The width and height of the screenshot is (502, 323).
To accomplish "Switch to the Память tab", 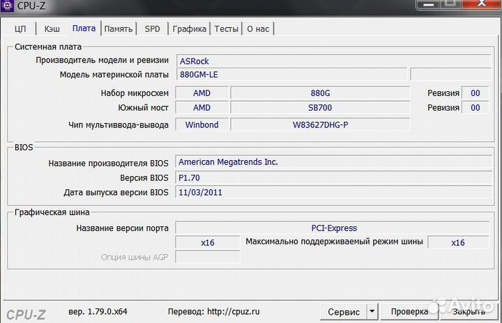I will (119, 29).
